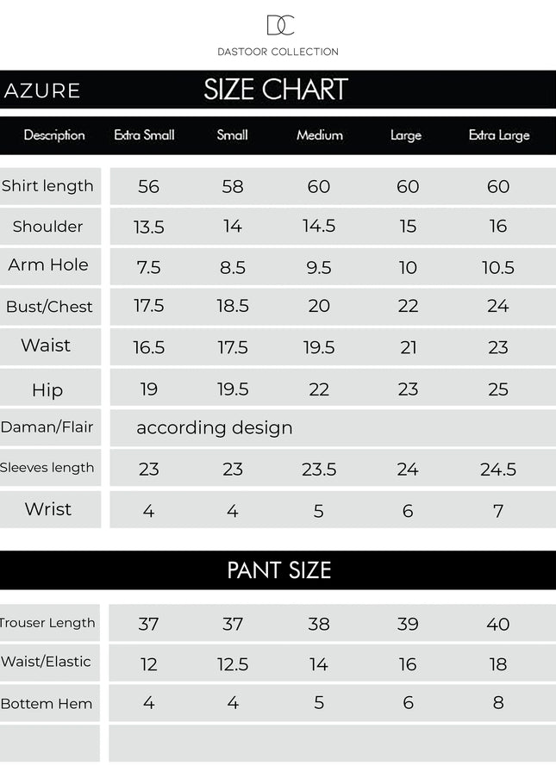Select the Medium column header
Screen dimensions: 556x778
320,135
